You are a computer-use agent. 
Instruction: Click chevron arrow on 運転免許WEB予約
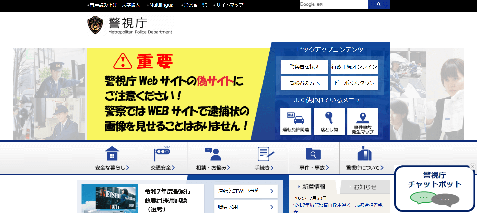pos(272,191)
